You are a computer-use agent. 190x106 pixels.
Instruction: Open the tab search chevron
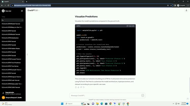(174, 2)
